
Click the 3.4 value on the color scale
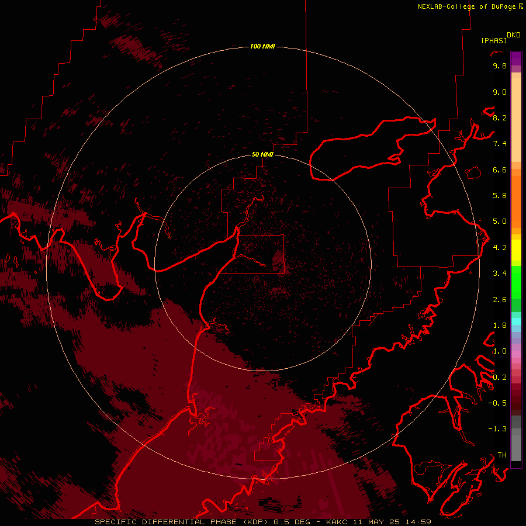point(500,273)
